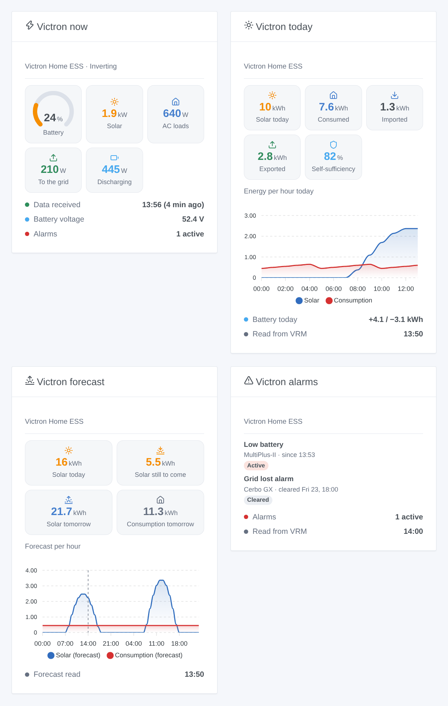Toggle the Solar (forecast) legend entry
The image size is (448, 706).
point(74,655)
